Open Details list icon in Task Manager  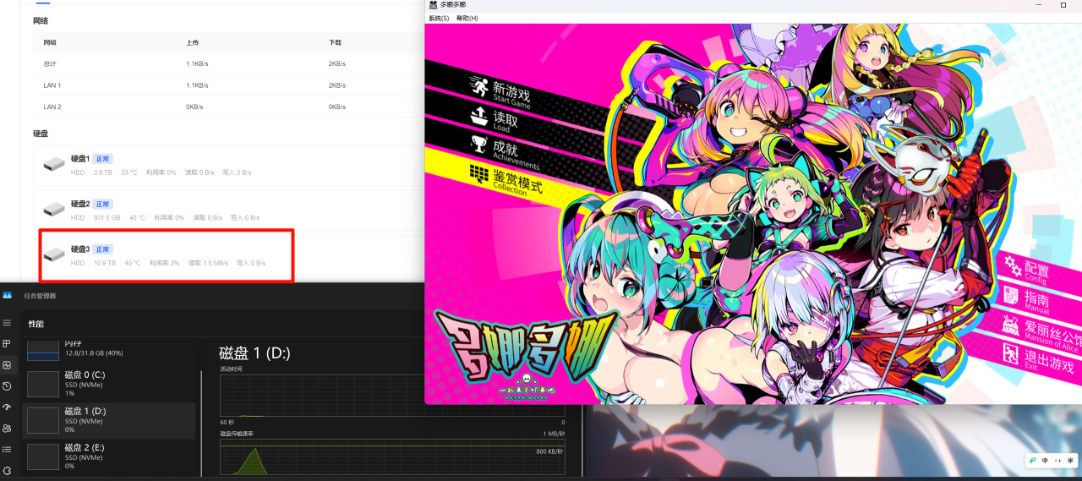coord(7,449)
